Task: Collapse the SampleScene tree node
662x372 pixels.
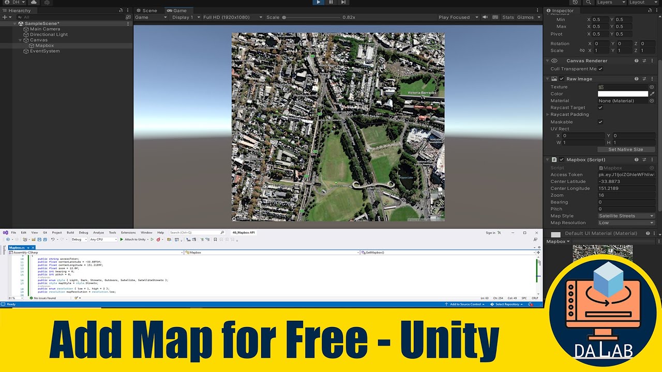Action: tap(16, 24)
